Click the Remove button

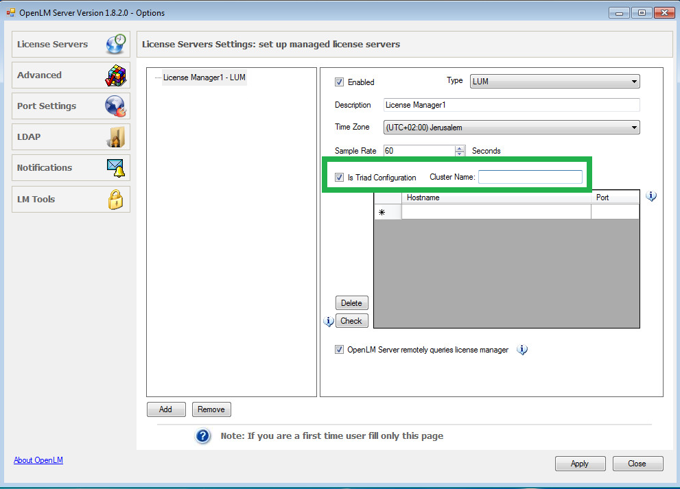211,409
